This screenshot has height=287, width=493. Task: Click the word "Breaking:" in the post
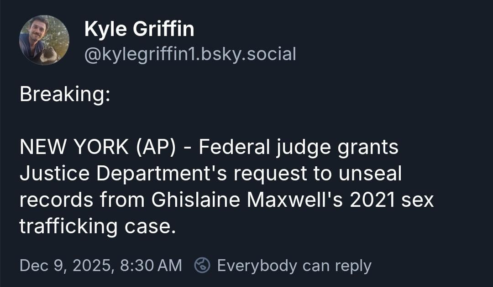[x=64, y=95]
